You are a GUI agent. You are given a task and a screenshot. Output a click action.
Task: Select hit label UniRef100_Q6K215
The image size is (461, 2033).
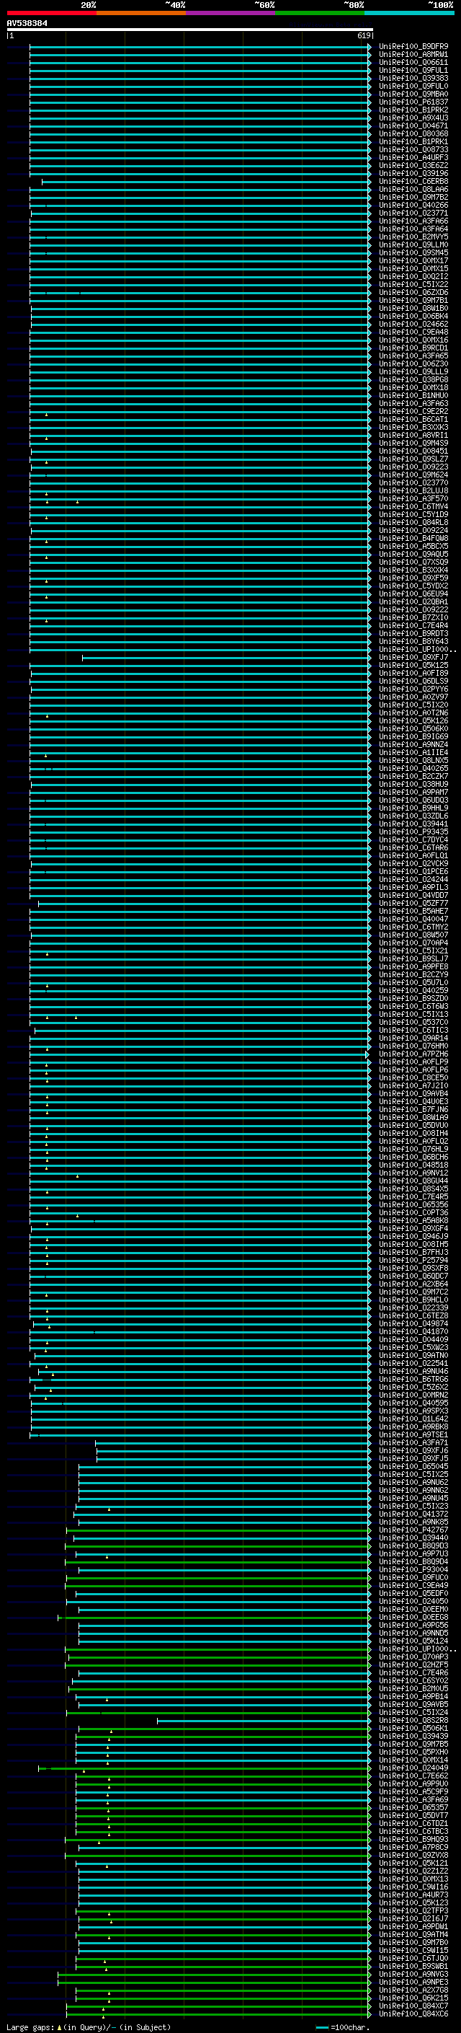(x=413, y=1998)
